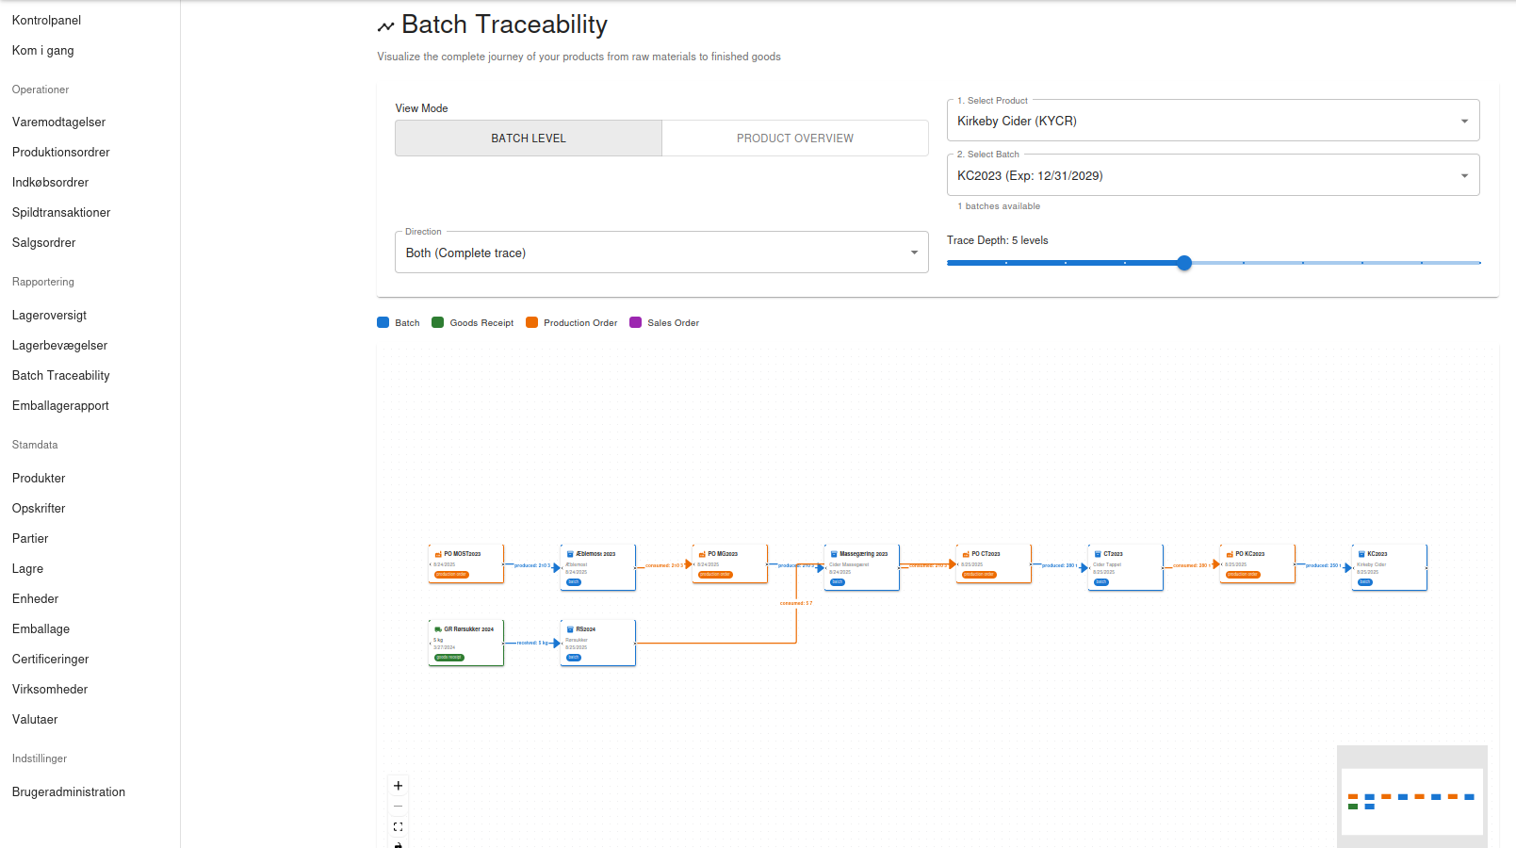Open Emballagerapport in the reporting section
This screenshot has width=1516, height=848.
[60, 405]
